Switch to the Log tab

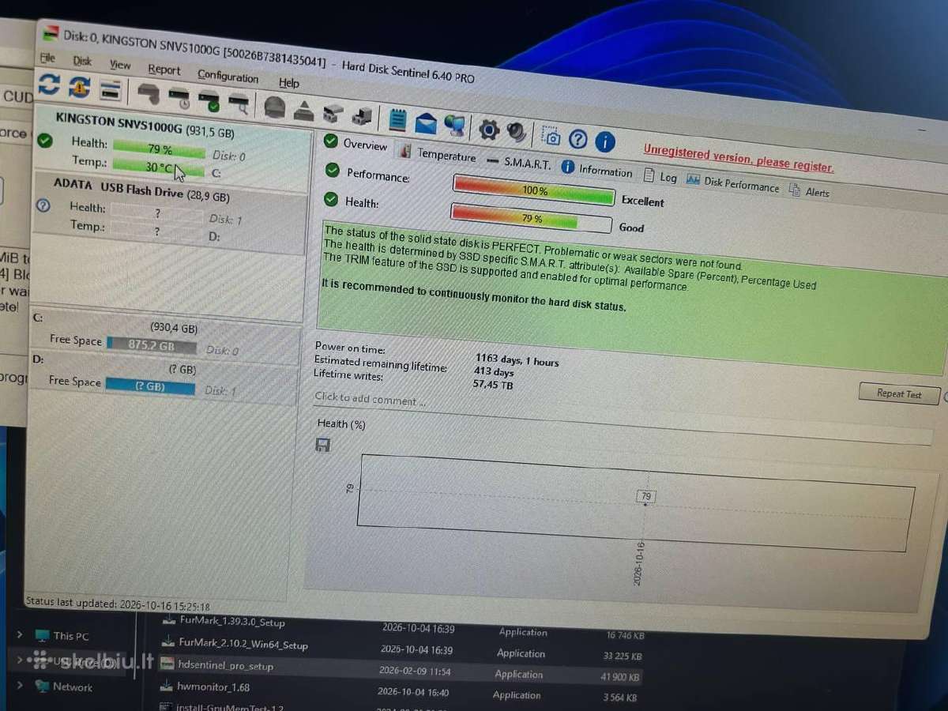click(x=660, y=176)
